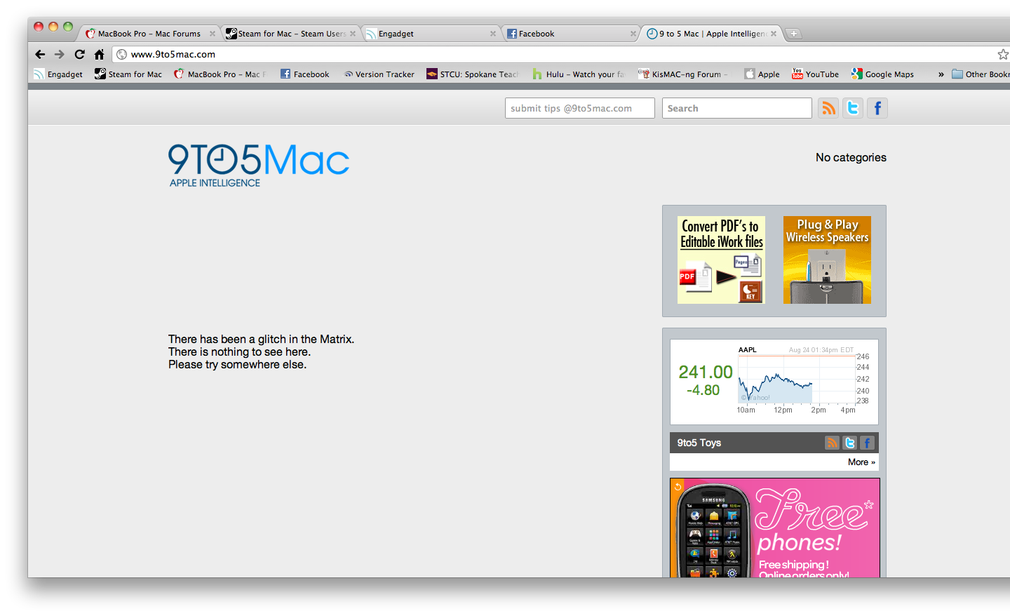
Task: Open the Facebook icon in site header
Action: tap(877, 108)
